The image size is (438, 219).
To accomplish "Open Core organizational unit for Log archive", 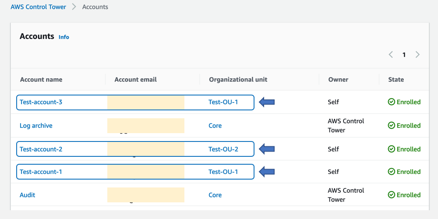I will coord(215,126).
